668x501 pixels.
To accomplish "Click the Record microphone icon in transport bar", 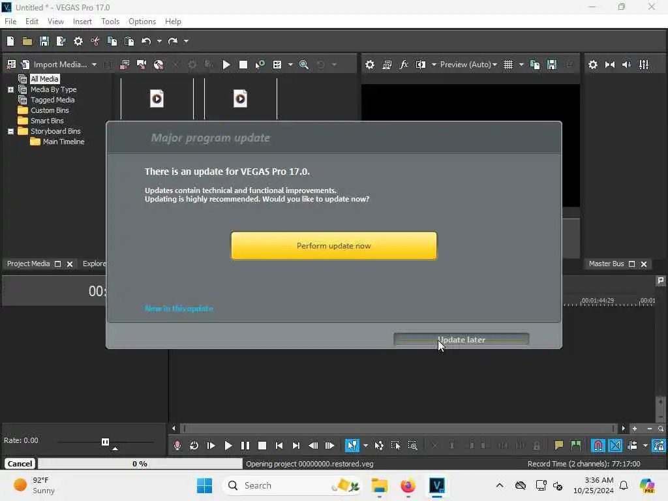I will [177, 446].
